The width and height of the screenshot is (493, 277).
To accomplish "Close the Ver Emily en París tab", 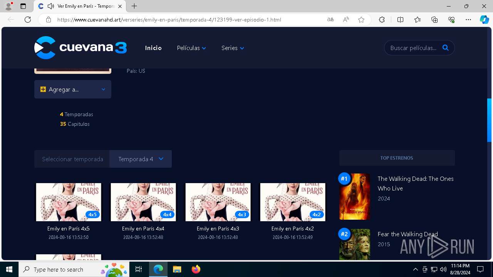I will tap(120, 6).
